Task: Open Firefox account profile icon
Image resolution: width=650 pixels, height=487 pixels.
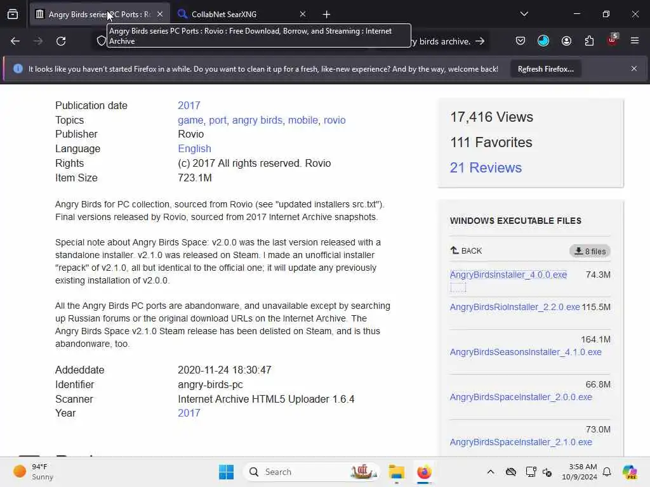Action: (x=566, y=41)
